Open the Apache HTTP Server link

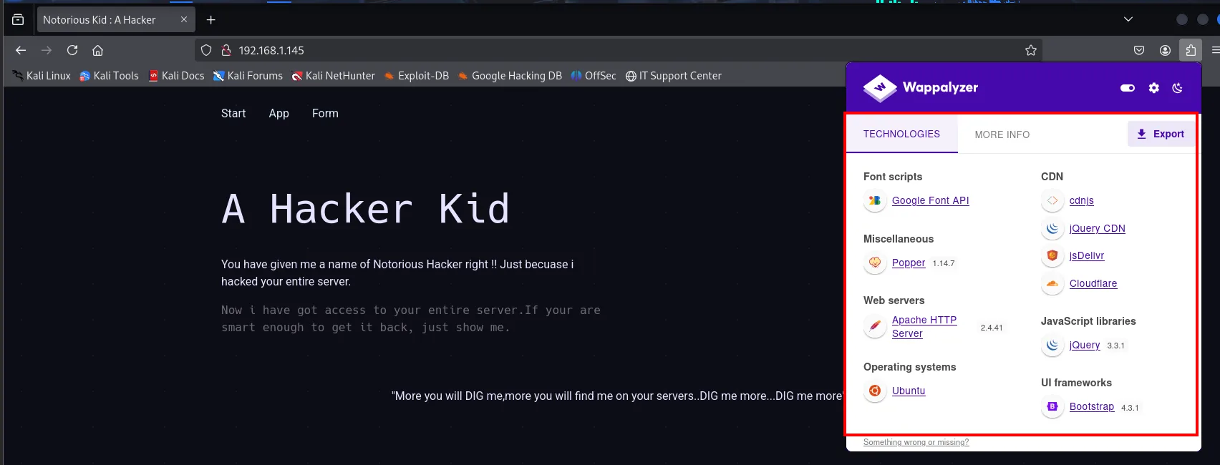pos(924,327)
